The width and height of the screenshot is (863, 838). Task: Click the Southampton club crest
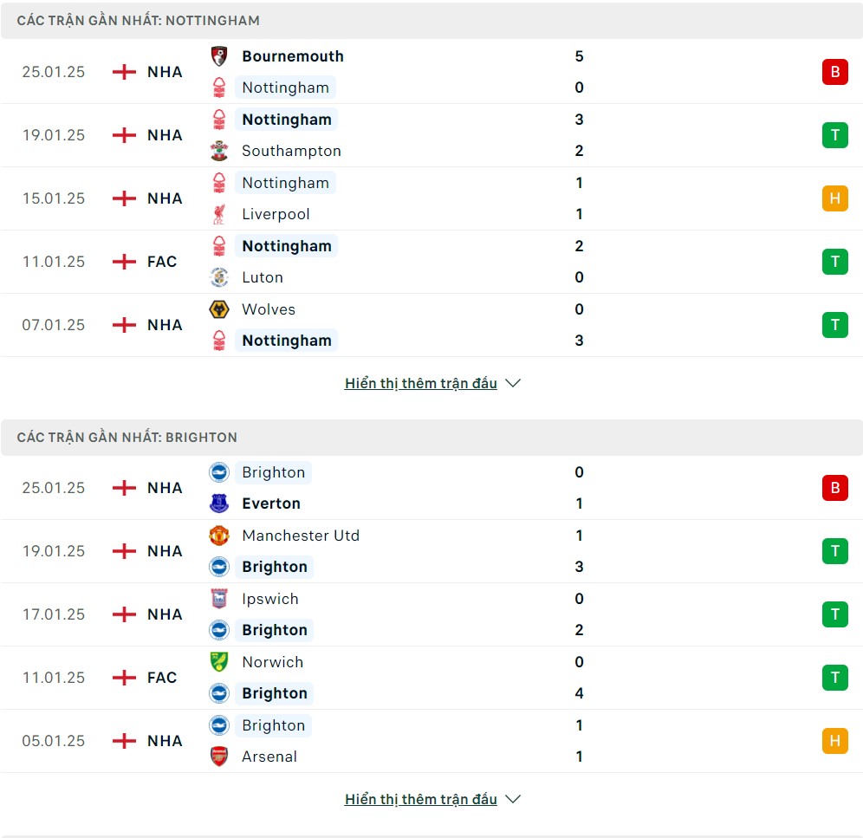tap(219, 151)
